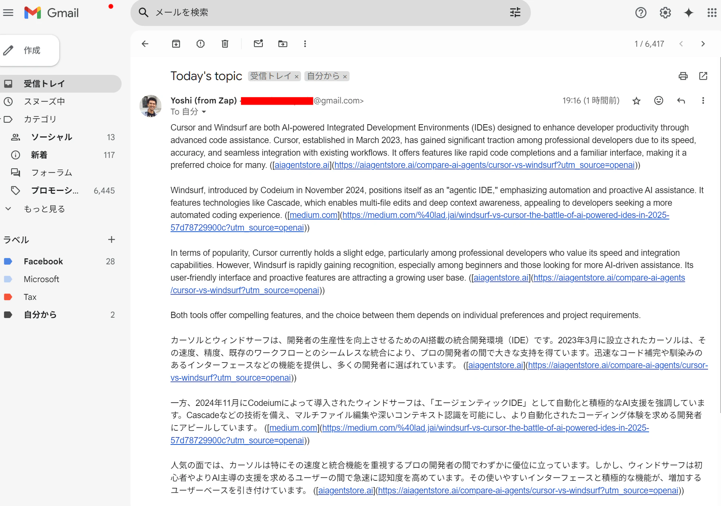Mark the email as unread
This screenshot has width=721, height=506.
(258, 43)
